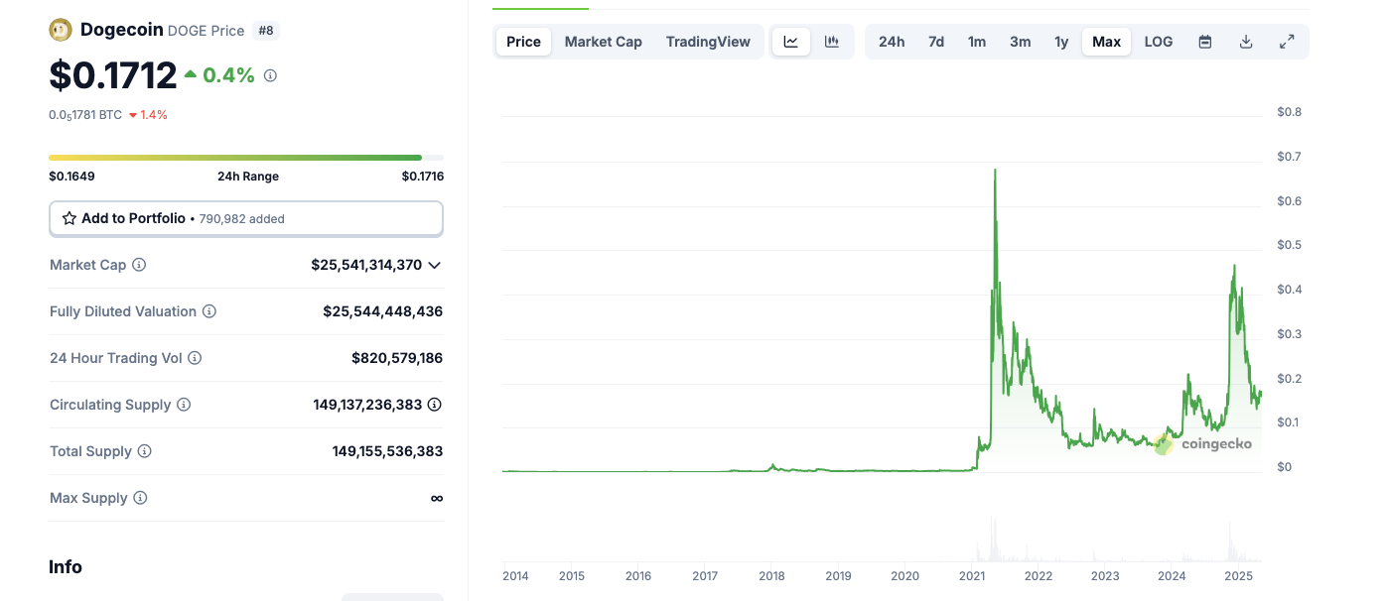Click the volume bars below the chart
The height and width of the screenshot is (601, 1386).
[993, 541]
